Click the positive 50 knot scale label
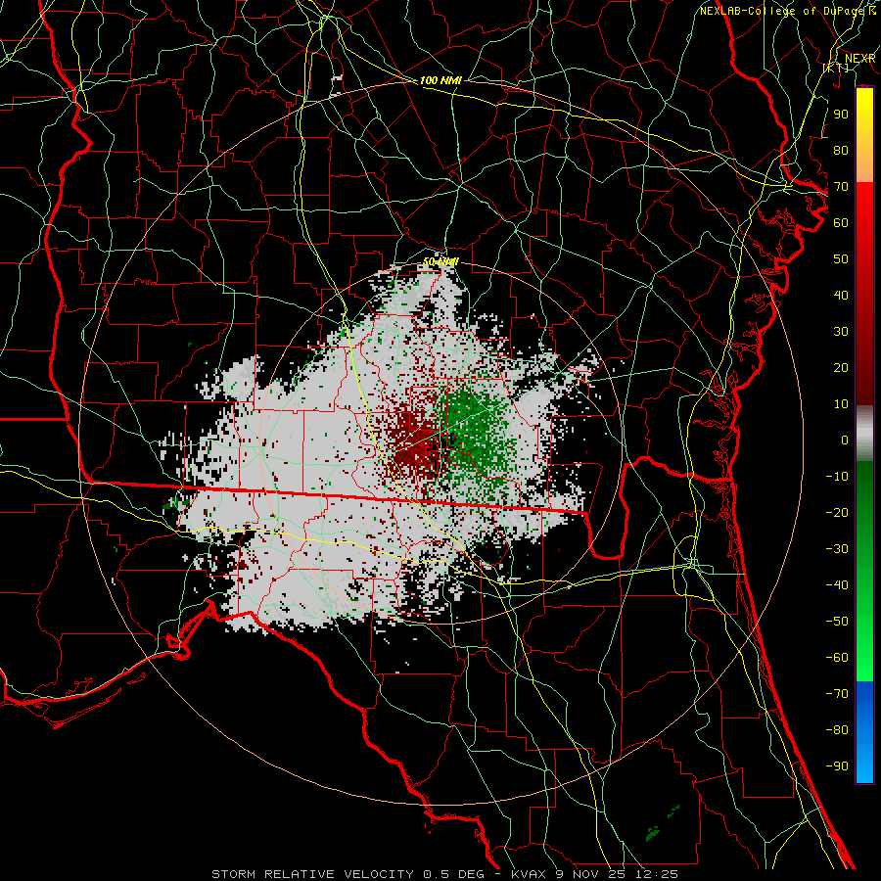Viewport: 881px width, 881px height. point(841,259)
